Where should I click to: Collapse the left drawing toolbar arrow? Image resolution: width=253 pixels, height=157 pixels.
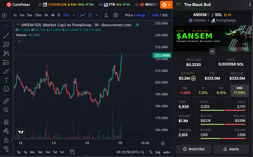coord(12,140)
